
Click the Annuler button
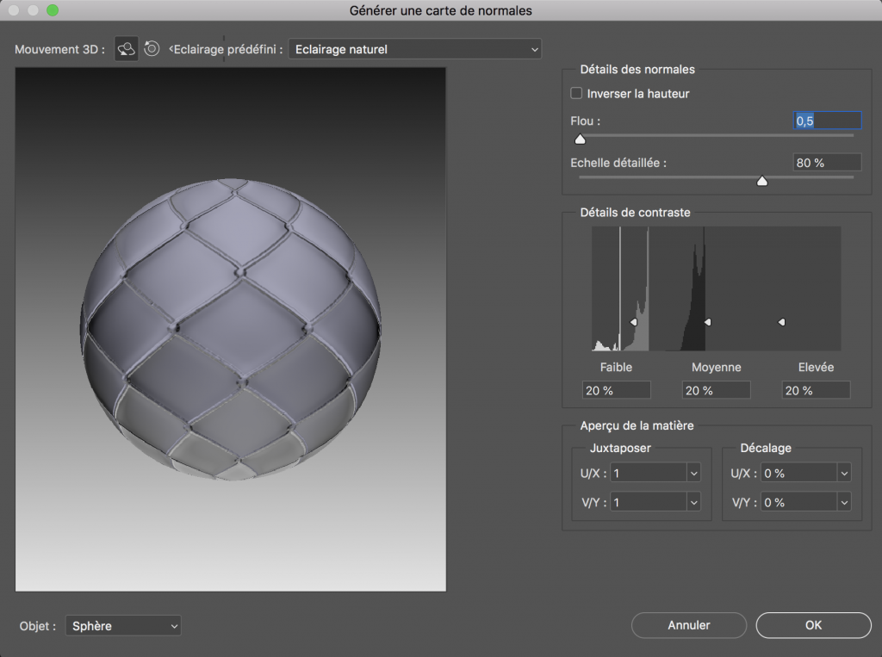(688, 625)
